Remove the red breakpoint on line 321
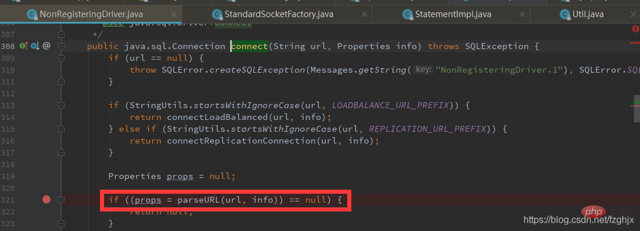 click(47, 199)
